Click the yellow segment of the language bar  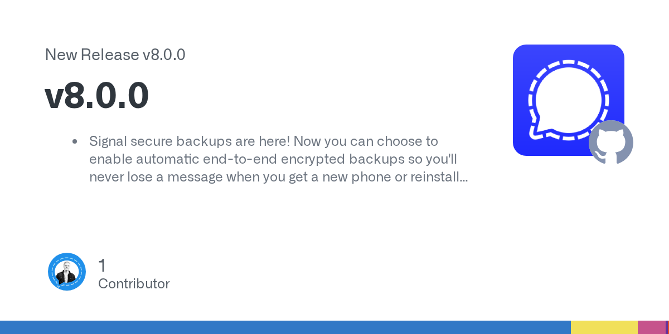coord(604,327)
